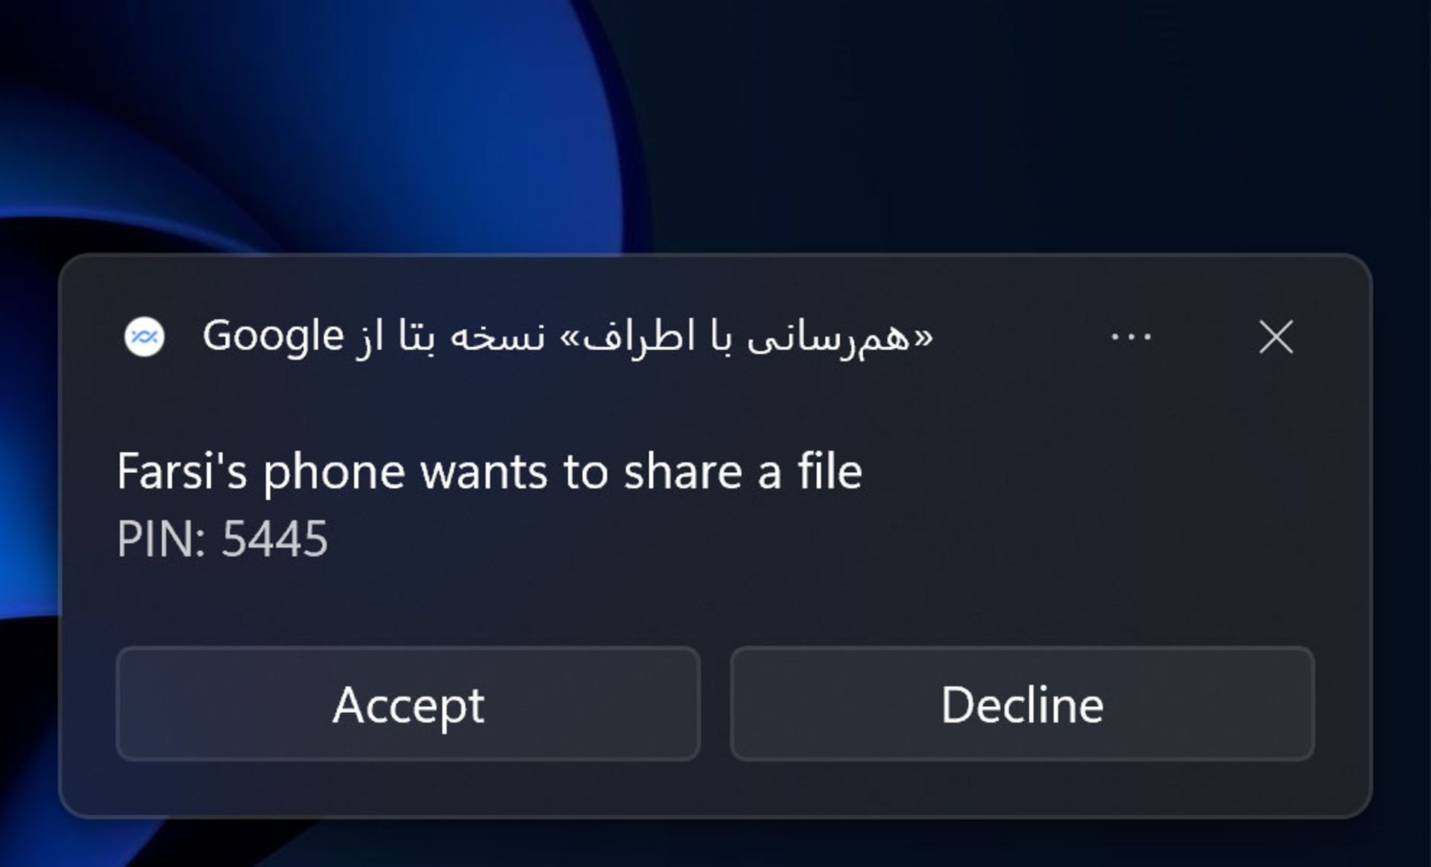Image resolution: width=1431 pixels, height=867 pixels.
Task: Click the PIN: 5445 line
Action: pos(222,539)
